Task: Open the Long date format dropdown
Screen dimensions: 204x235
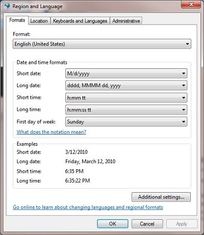Action: point(126,86)
